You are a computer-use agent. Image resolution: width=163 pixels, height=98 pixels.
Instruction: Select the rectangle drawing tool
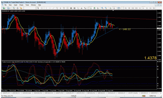click(x=75, y=8)
